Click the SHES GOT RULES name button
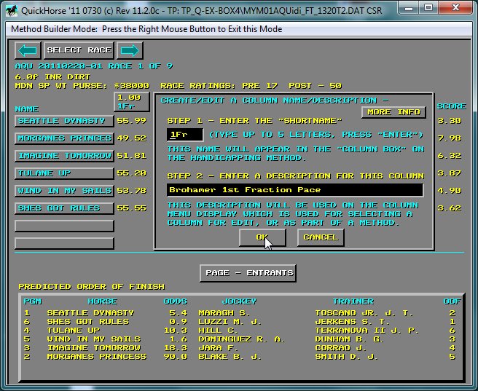Viewport: 478px width, 391px height. pyautogui.click(x=64, y=208)
